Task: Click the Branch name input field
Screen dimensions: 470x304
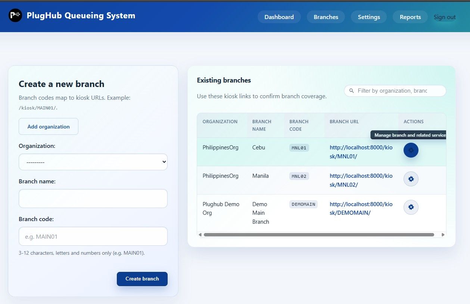Action: click(93, 198)
